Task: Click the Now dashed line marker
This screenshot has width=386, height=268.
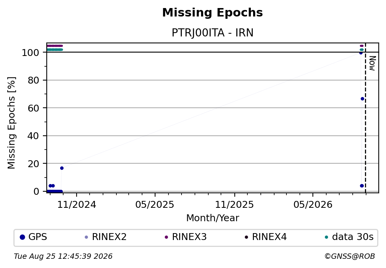Action: (365, 118)
